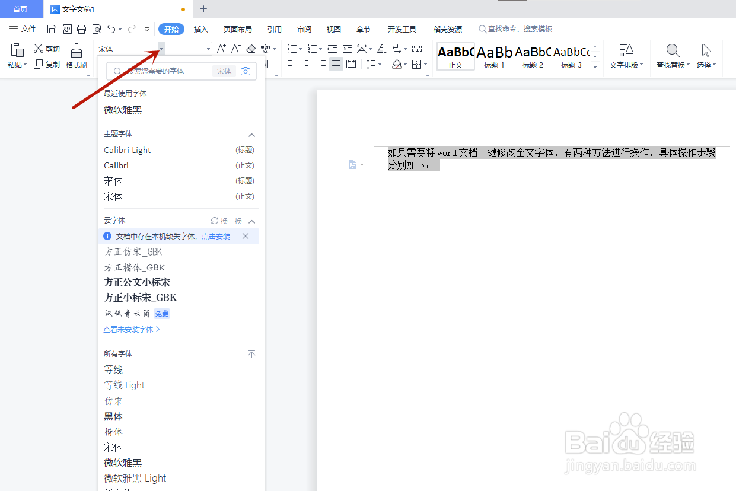Open the 文件 menu

click(x=23, y=29)
